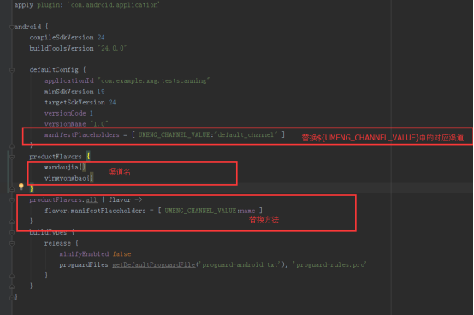
Task: Click the yingyongbao flavor name
Action: (65, 178)
